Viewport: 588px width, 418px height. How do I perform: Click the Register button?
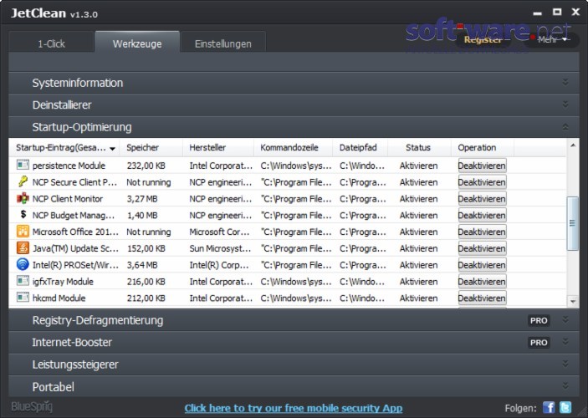[x=483, y=40]
